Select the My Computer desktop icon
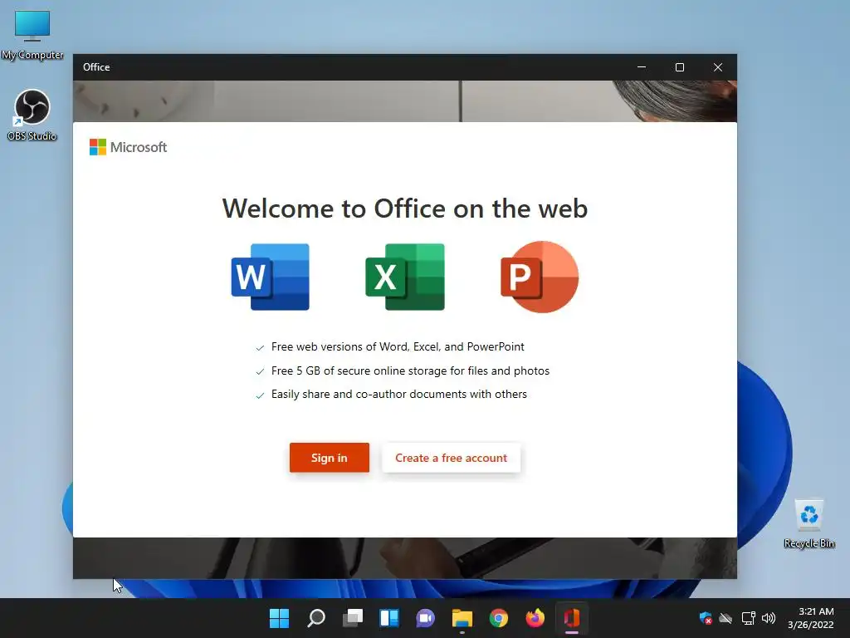Viewport: 850px width, 638px height. 32,34
